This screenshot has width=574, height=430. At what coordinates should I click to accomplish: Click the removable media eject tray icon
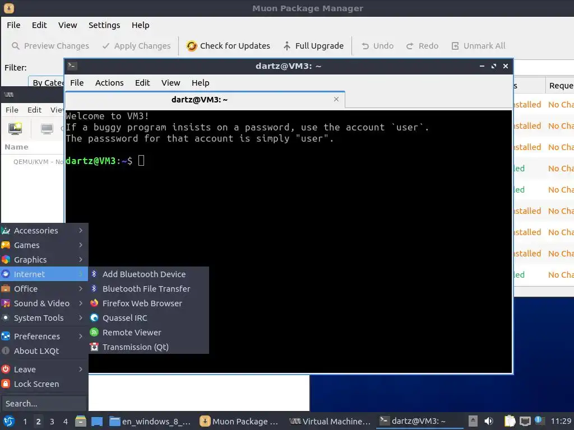[473, 421]
